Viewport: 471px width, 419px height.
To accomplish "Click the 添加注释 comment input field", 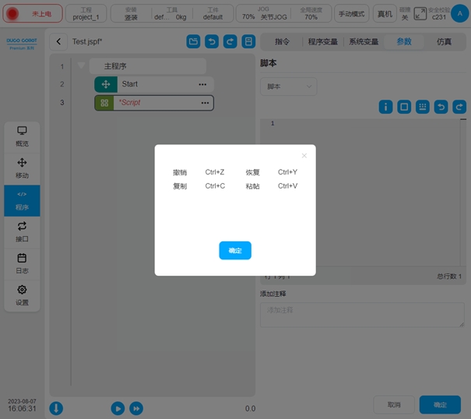I will point(361,314).
